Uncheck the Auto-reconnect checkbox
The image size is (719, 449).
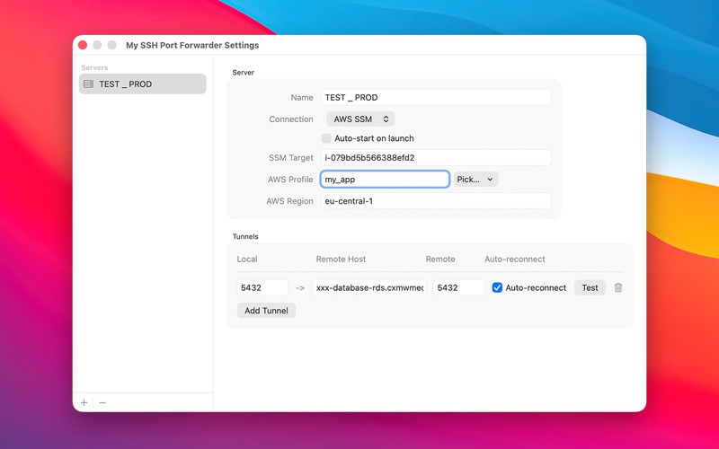pyautogui.click(x=497, y=287)
